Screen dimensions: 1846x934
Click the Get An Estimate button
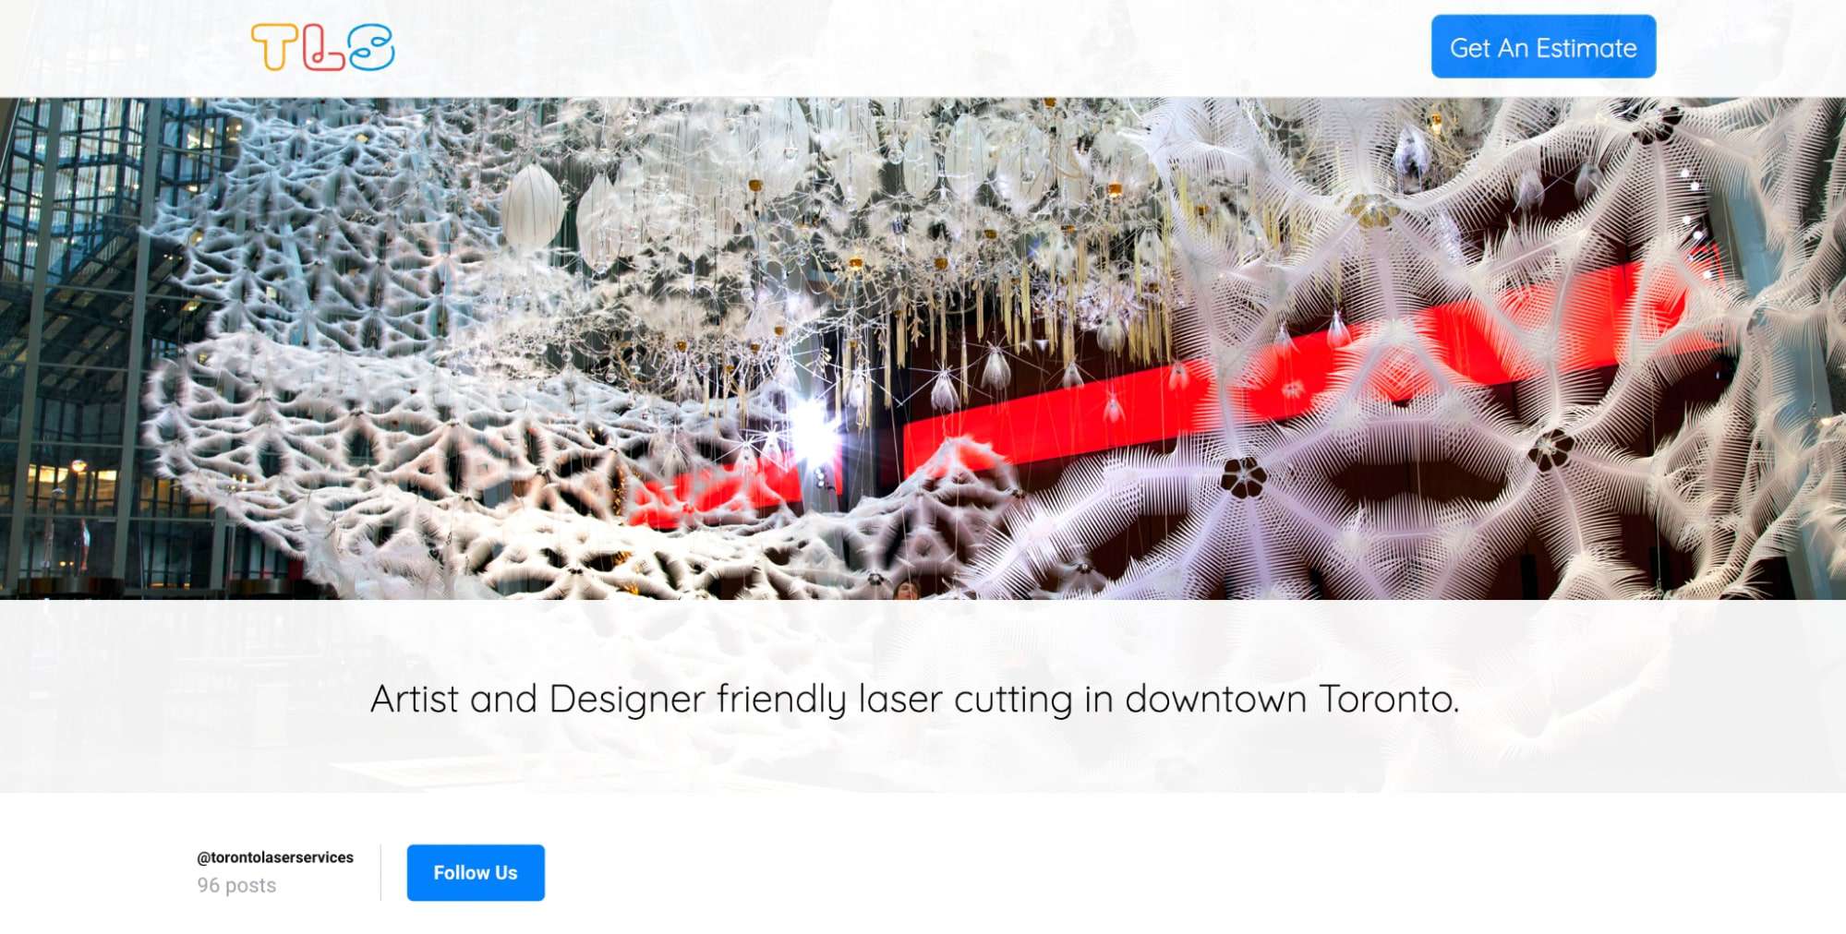click(x=1543, y=46)
